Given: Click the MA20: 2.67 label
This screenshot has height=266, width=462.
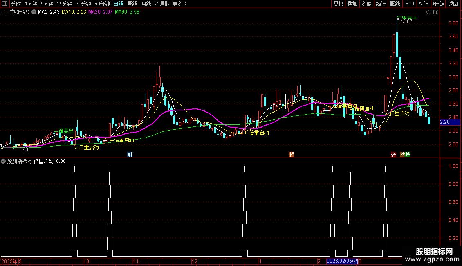Looking at the screenshot, I should coord(101,12).
